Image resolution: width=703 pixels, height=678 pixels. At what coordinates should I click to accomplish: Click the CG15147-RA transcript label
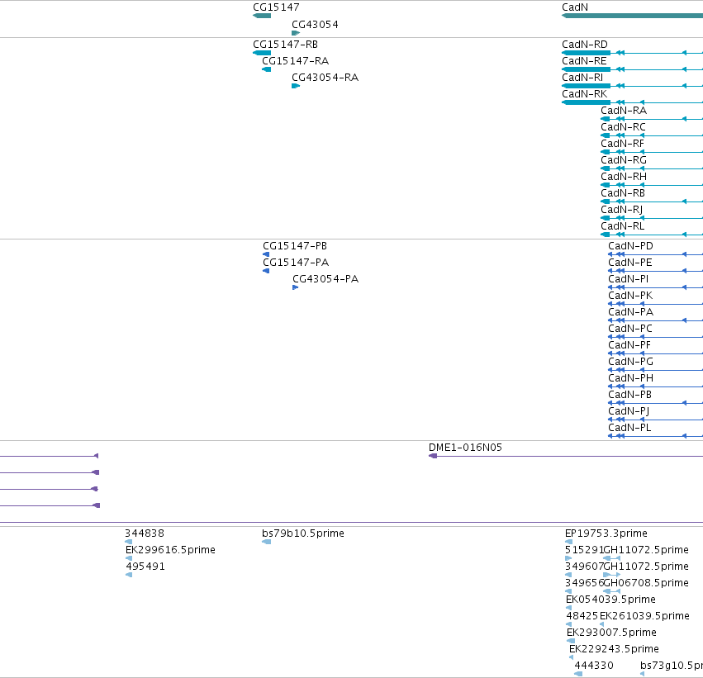[295, 61]
